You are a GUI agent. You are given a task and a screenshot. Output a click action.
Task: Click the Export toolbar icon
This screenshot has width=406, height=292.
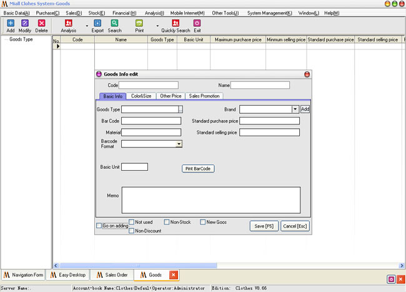pyautogui.click(x=97, y=26)
